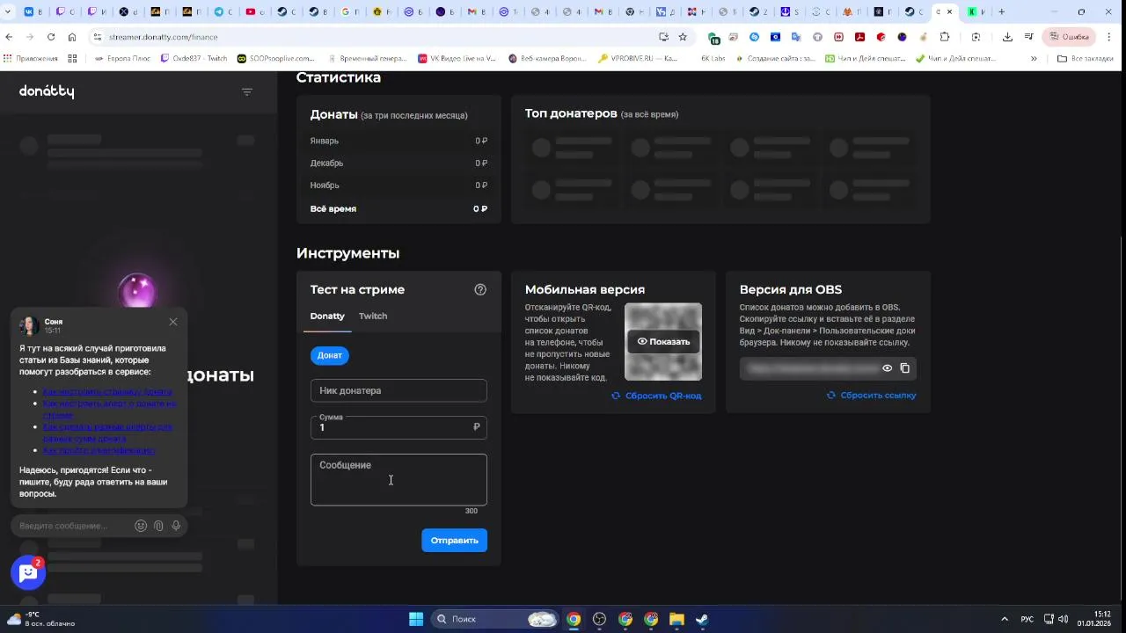Click the microphone icon in the chat input
This screenshot has width=1126, height=633.
pyautogui.click(x=176, y=526)
